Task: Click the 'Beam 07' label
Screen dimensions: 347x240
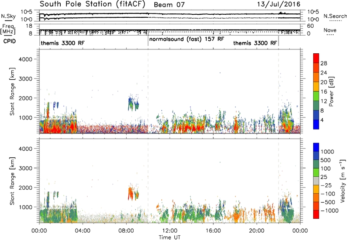Action: pos(169,5)
